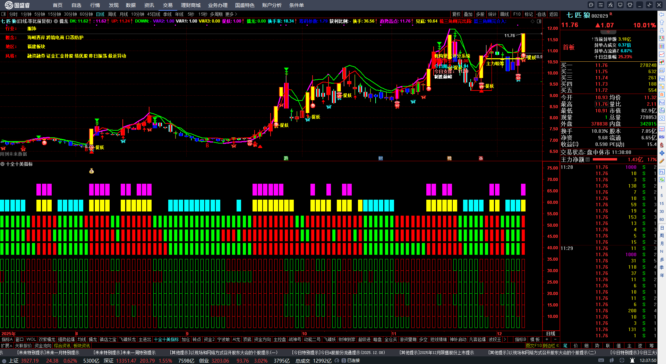Collapse the limit-up info panel chevron
The width and height of the screenshot is (666, 364).
pos(608,32)
